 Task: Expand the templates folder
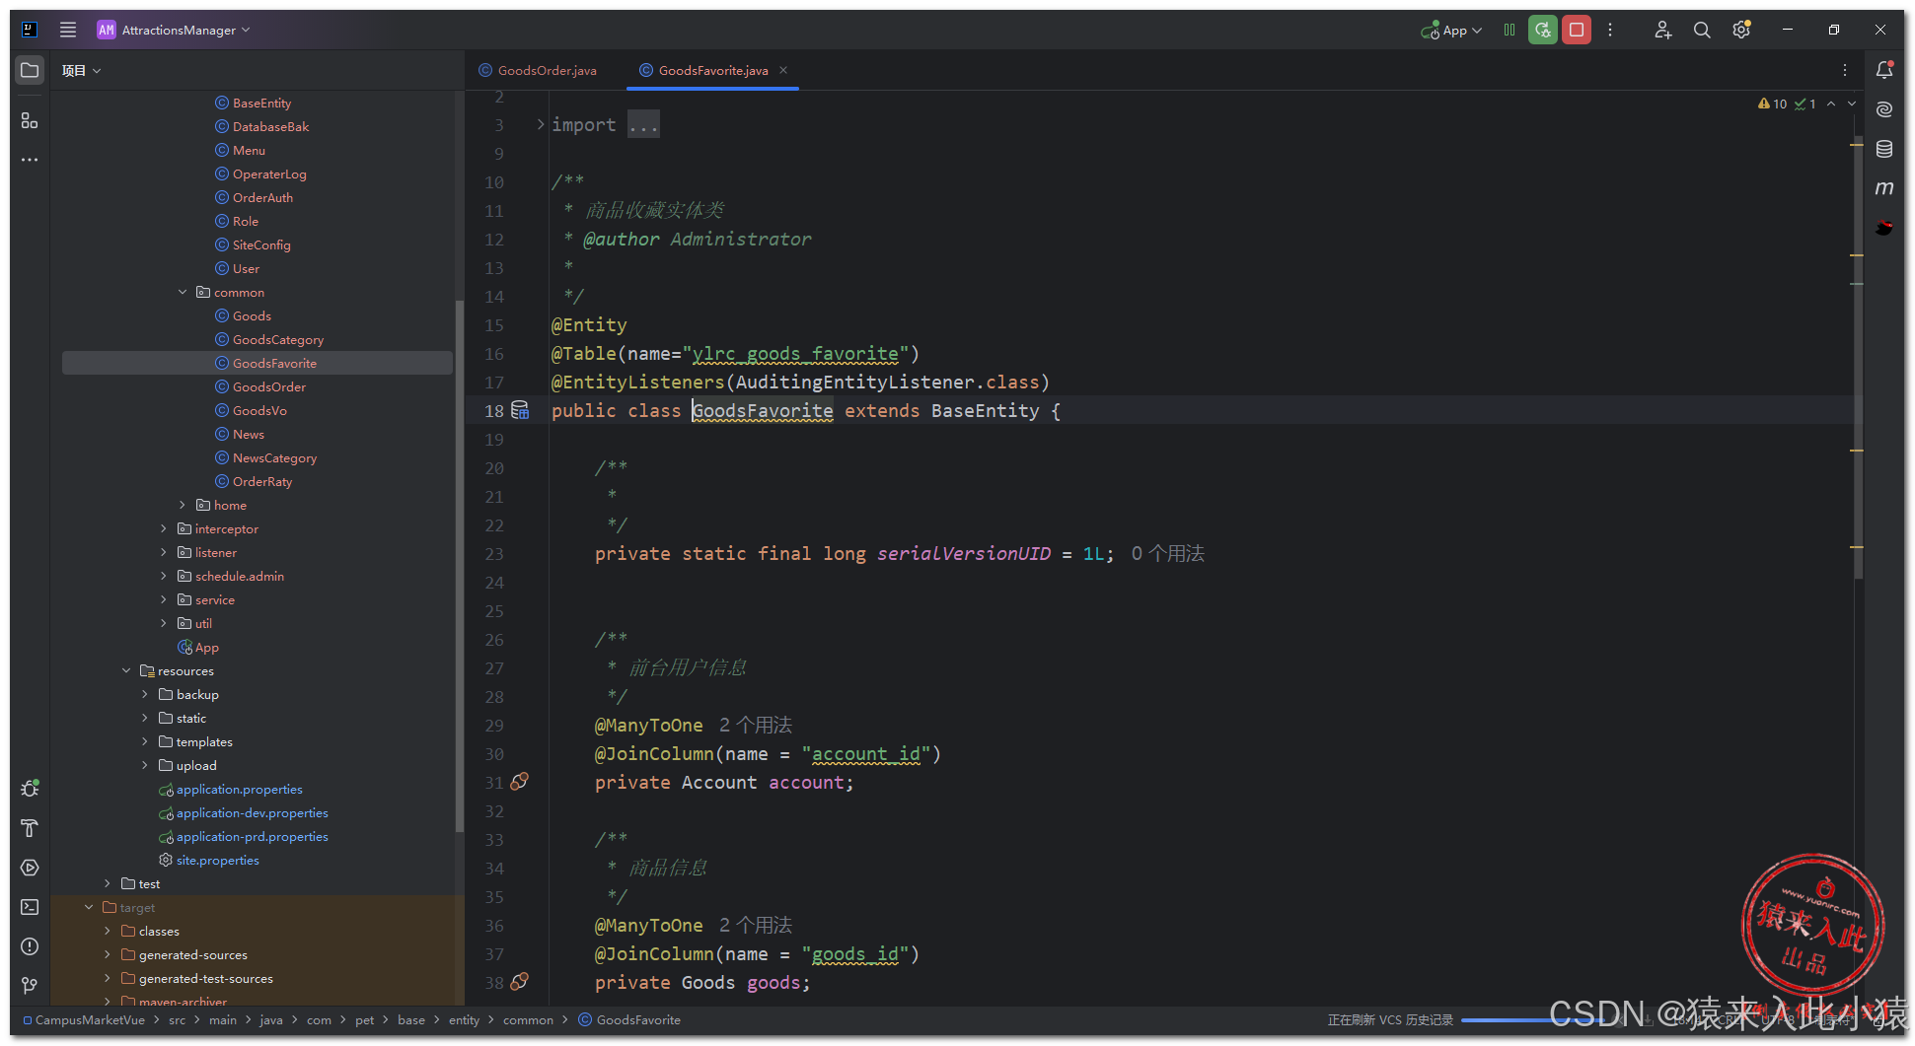[145, 741]
